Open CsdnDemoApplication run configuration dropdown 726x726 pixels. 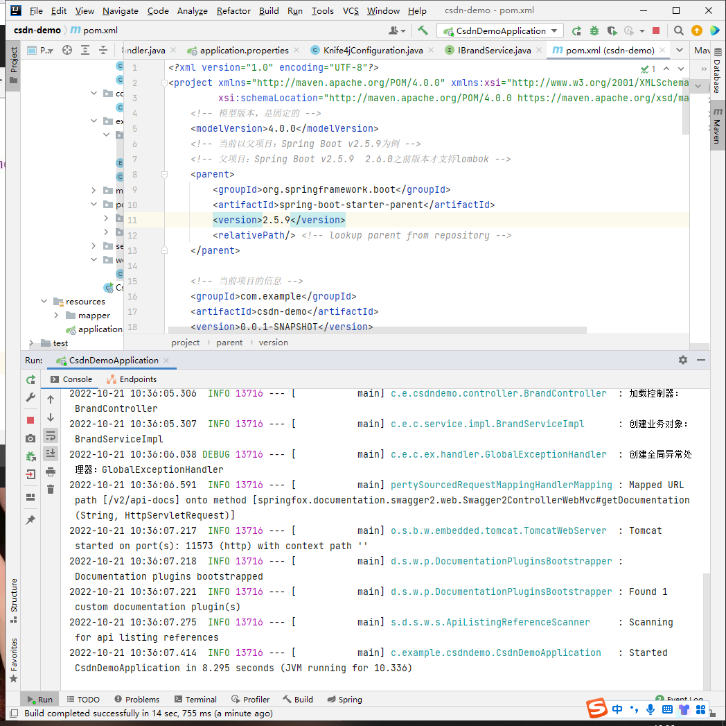499,31
